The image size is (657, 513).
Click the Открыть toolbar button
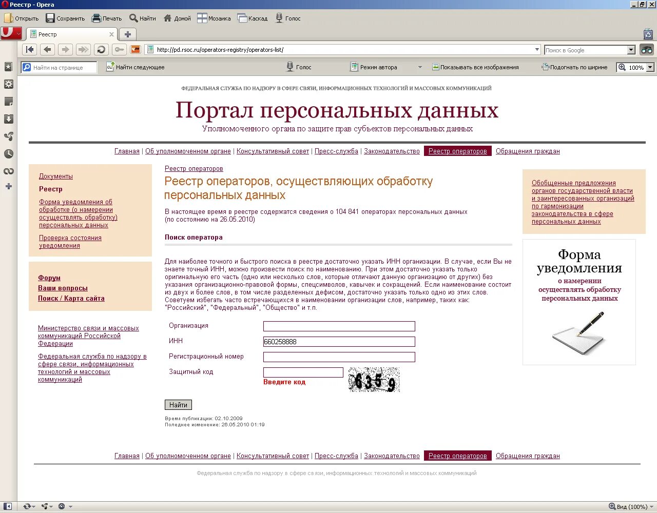tap(22, 18)
